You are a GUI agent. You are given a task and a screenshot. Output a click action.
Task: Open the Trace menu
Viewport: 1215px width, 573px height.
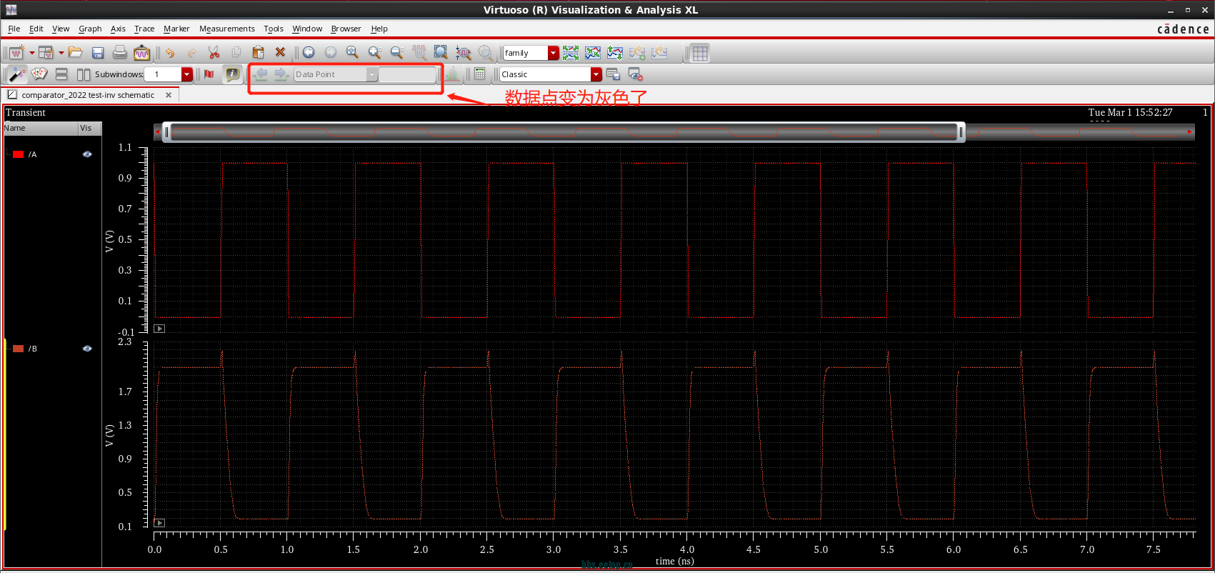[x=144, y=29]
